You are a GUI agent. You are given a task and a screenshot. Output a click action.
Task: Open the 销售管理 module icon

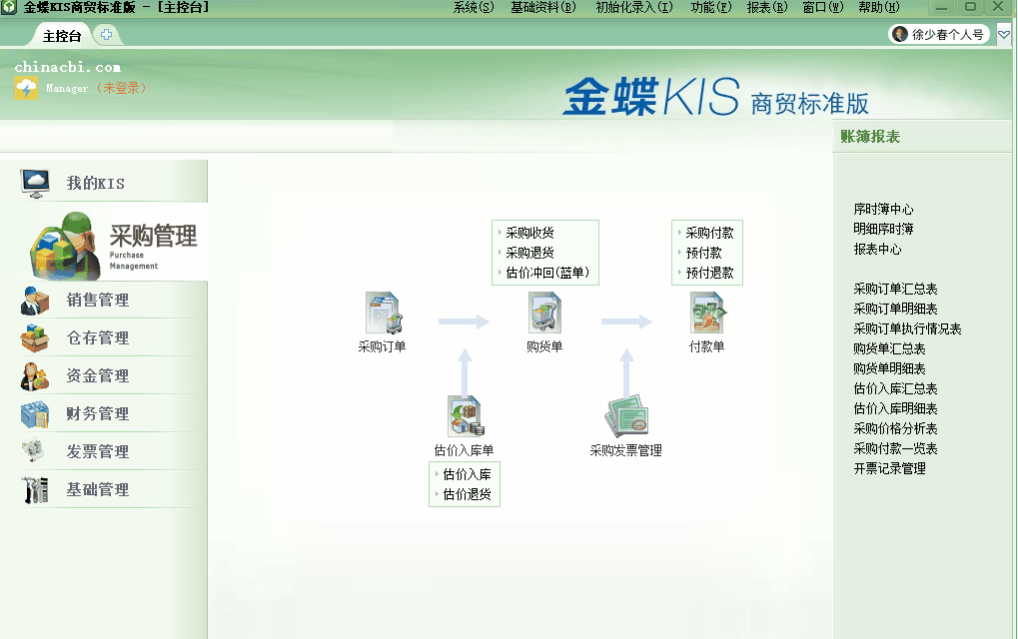pos(33,301)
